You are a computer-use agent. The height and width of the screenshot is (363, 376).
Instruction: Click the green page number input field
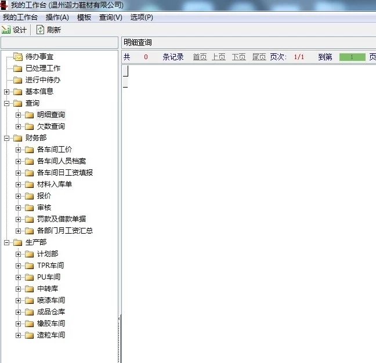pos(352,57)
